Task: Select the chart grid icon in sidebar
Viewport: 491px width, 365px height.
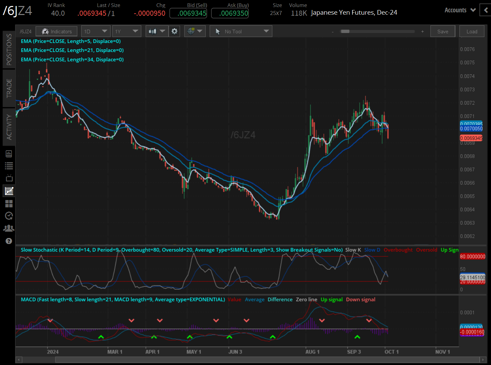Action: [9, 191]
